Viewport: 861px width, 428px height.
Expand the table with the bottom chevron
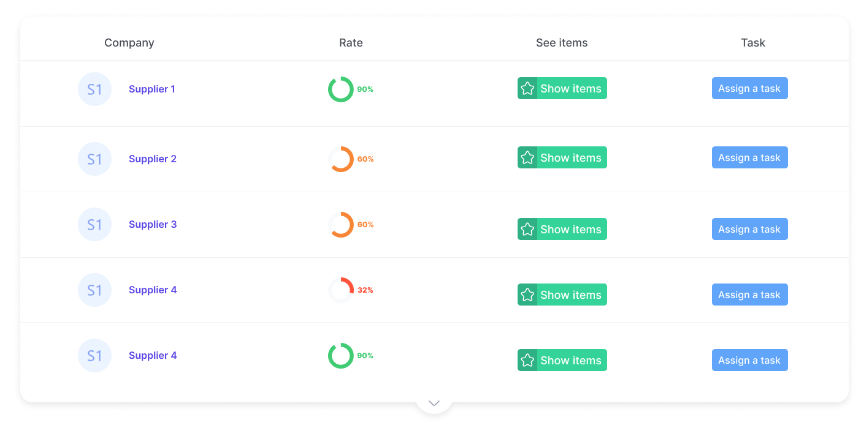434,403
